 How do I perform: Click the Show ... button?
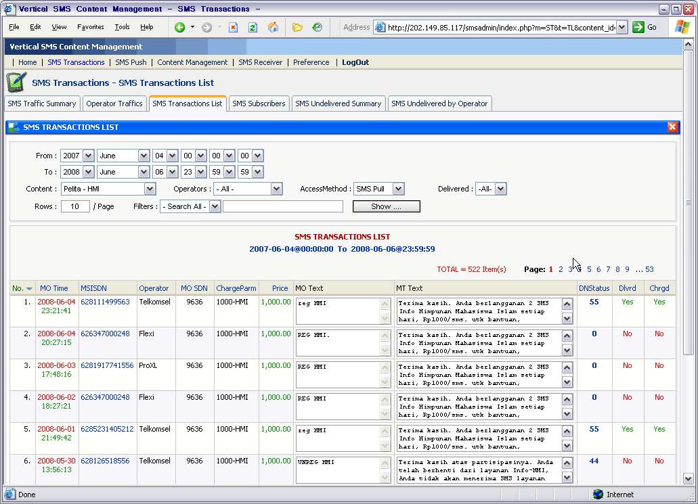point(386,206)
